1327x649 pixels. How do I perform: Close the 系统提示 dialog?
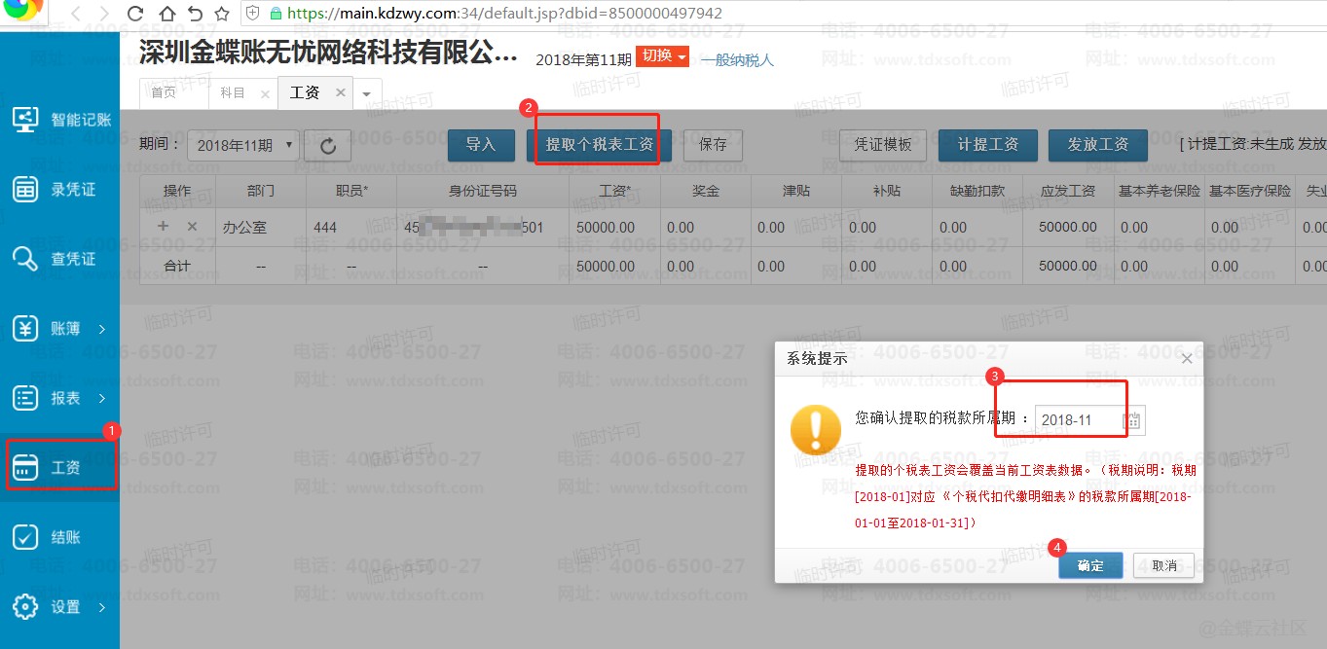[1186, 358]
